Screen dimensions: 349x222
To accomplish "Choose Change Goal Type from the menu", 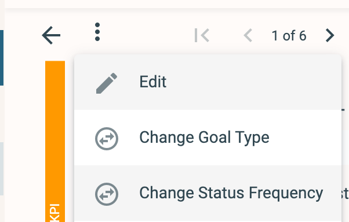I will (204, 138).
